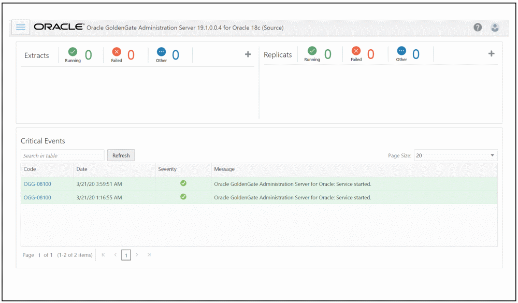Go to first page of events
518x303 pixels.
click(104, 255)
